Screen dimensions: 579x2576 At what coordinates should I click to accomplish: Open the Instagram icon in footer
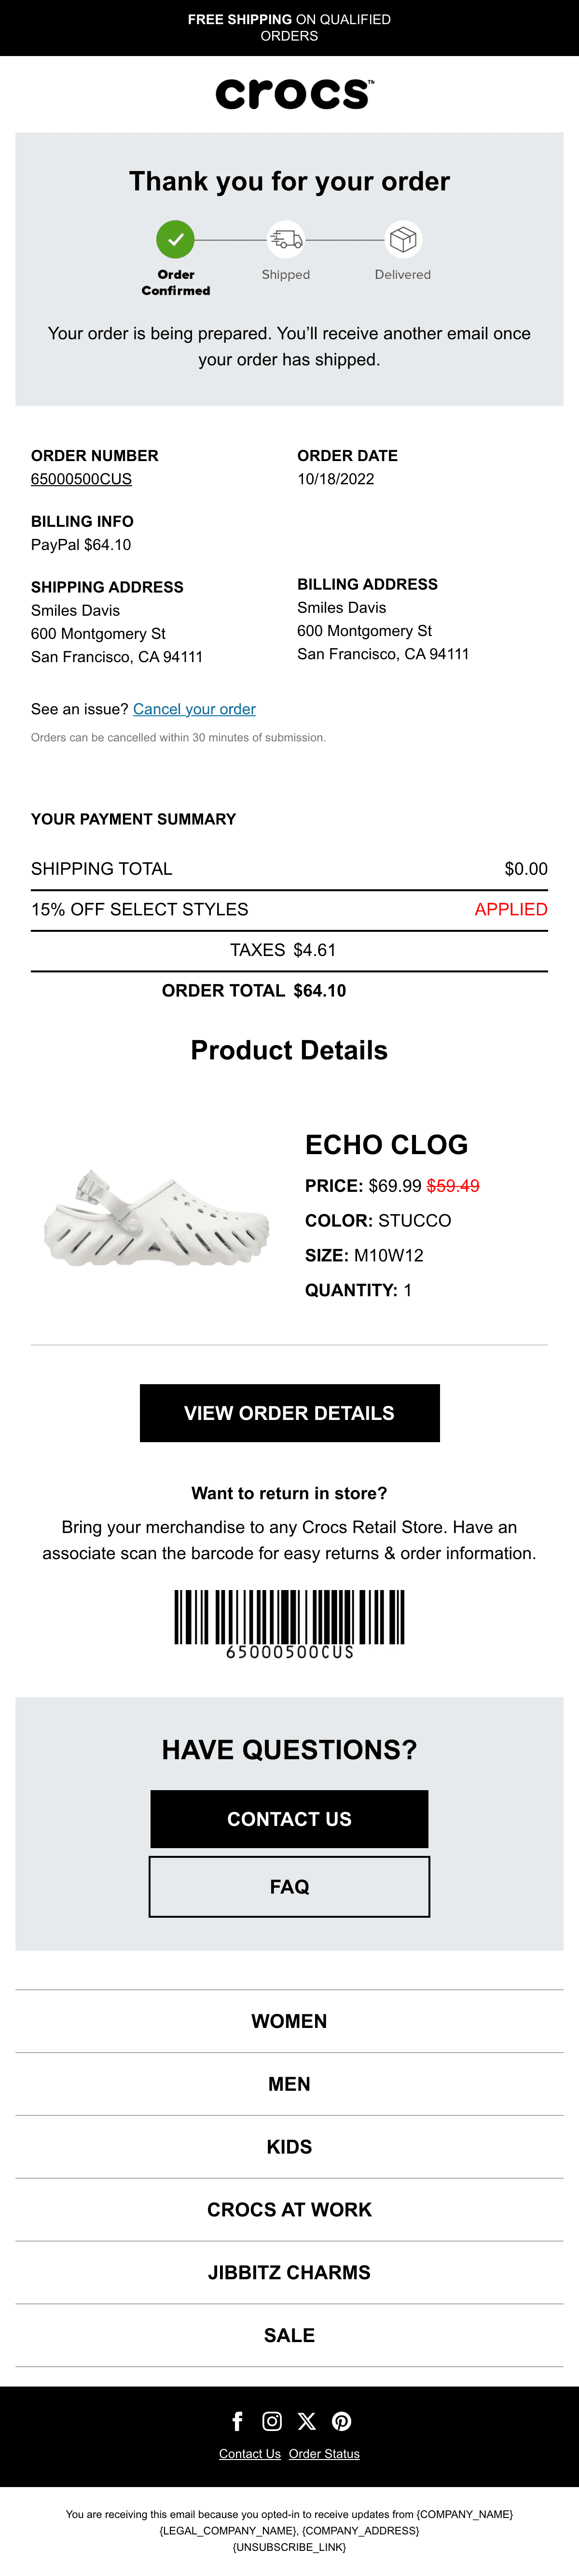point(272,2421)
